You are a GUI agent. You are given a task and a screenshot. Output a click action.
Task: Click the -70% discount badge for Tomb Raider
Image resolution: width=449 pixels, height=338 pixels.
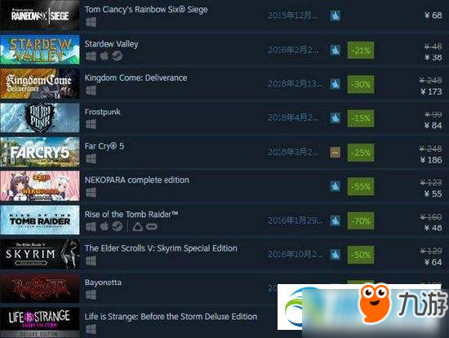pyautogui.click(x=361, y=220)
